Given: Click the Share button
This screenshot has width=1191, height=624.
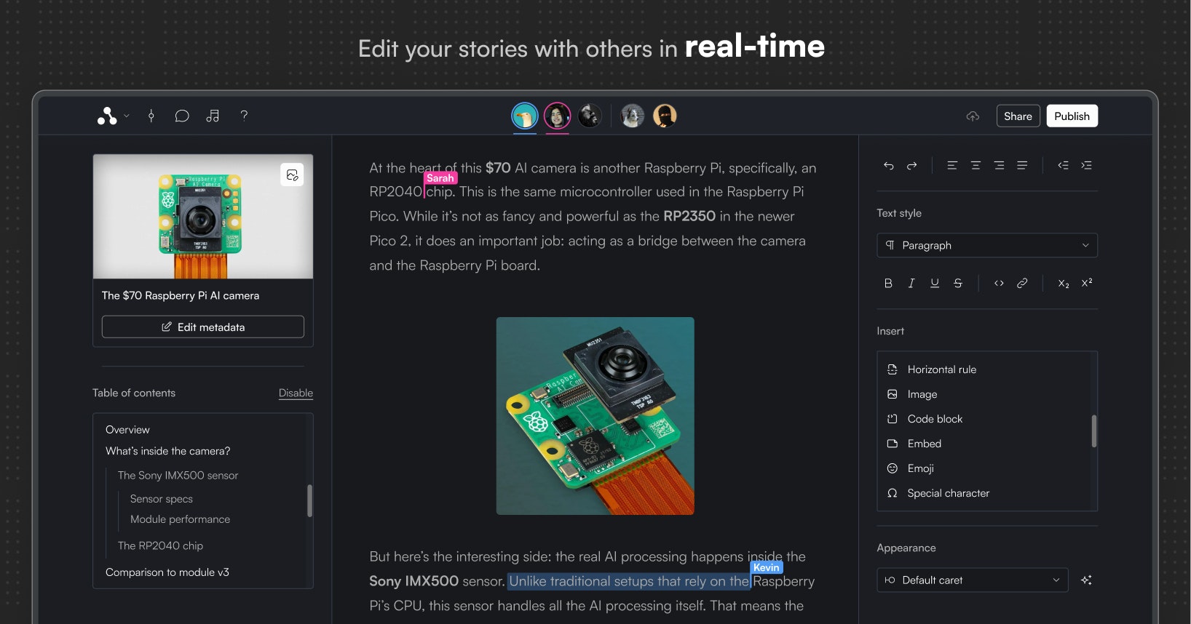Looking at the screenshot, I should (1018, 116).
